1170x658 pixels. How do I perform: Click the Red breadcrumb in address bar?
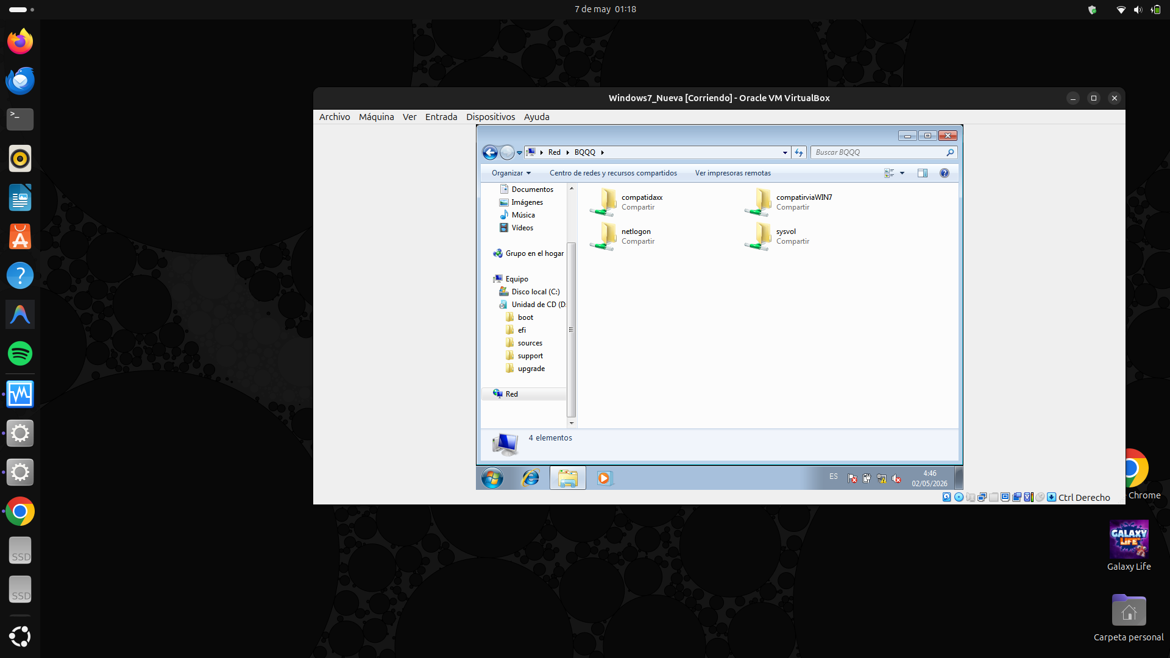click(555, 152)
